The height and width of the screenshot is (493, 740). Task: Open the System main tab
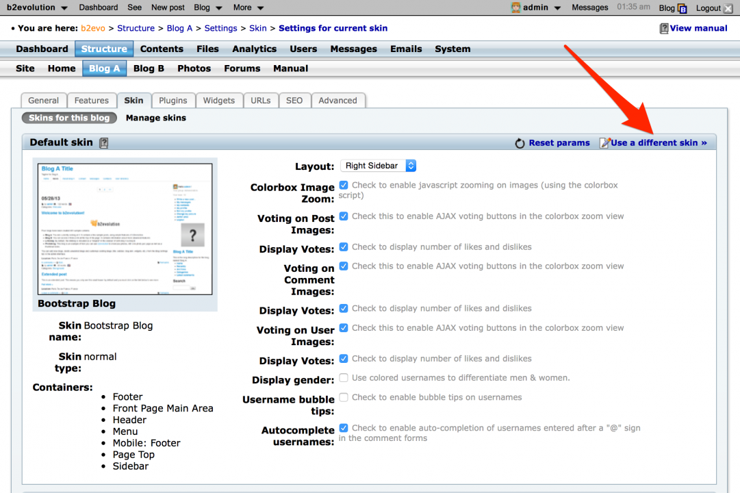pos(452,49)
